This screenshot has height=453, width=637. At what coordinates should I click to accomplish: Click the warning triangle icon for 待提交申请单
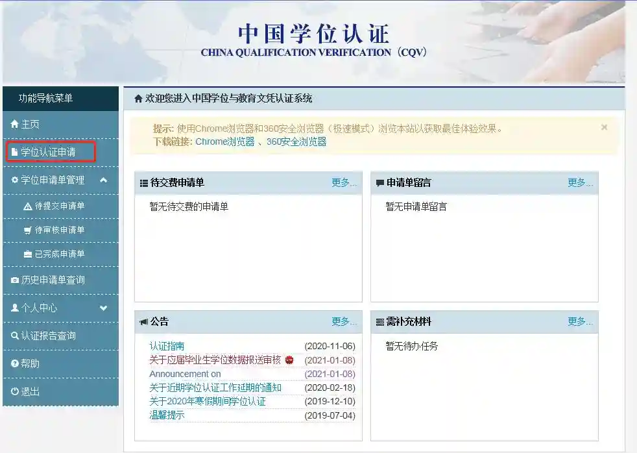tap(27, 206)
